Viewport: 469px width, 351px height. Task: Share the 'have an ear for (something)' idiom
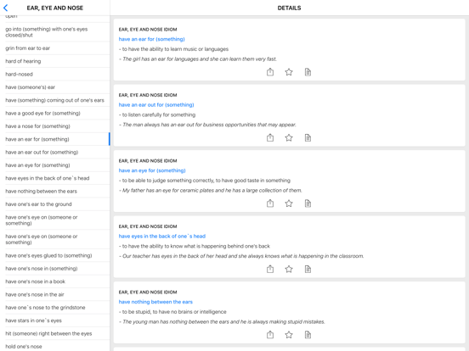[270, 72]
